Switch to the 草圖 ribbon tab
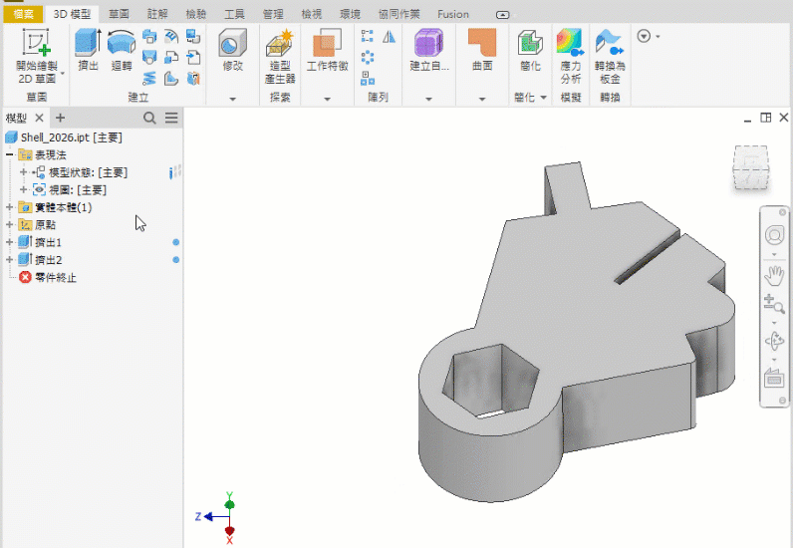Viewport: 793px width, 548px height. (119, 14)
